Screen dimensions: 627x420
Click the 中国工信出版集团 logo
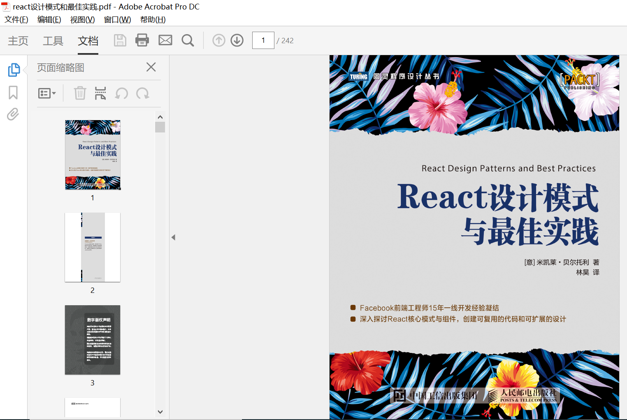pyautogui.click(x=435, y=396)
